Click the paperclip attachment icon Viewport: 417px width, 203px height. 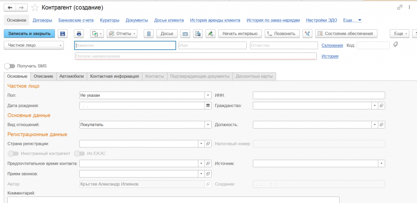(395, 45)
